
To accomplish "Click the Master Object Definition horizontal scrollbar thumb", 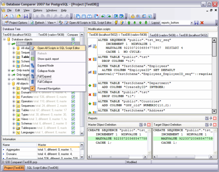I will point(110,157).
